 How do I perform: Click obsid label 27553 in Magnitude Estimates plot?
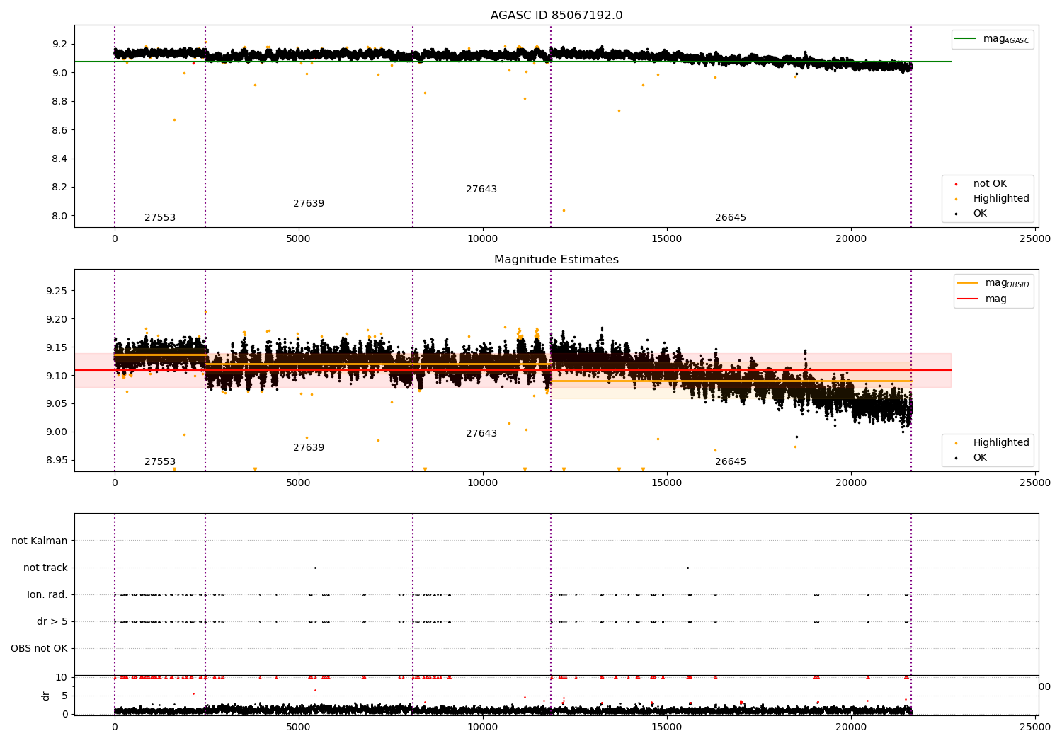pyautogui.click(x=160, y=462)
